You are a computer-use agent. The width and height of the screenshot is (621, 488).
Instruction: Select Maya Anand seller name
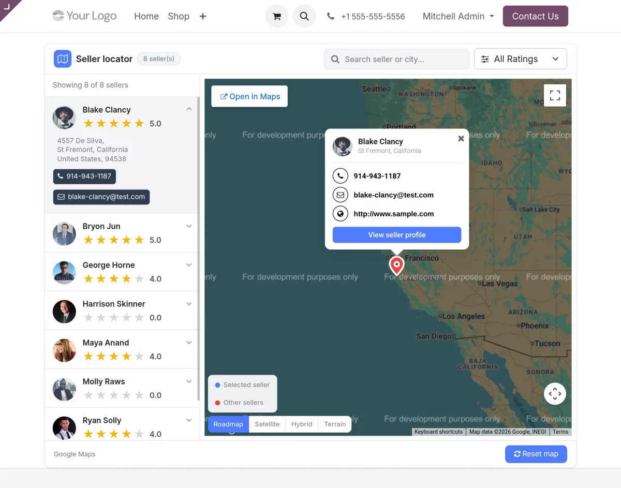point(106,343)
